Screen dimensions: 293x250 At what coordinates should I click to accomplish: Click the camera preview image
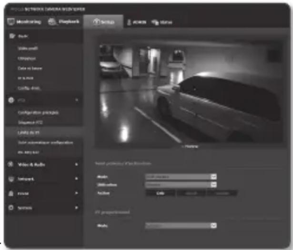point(192,93)
